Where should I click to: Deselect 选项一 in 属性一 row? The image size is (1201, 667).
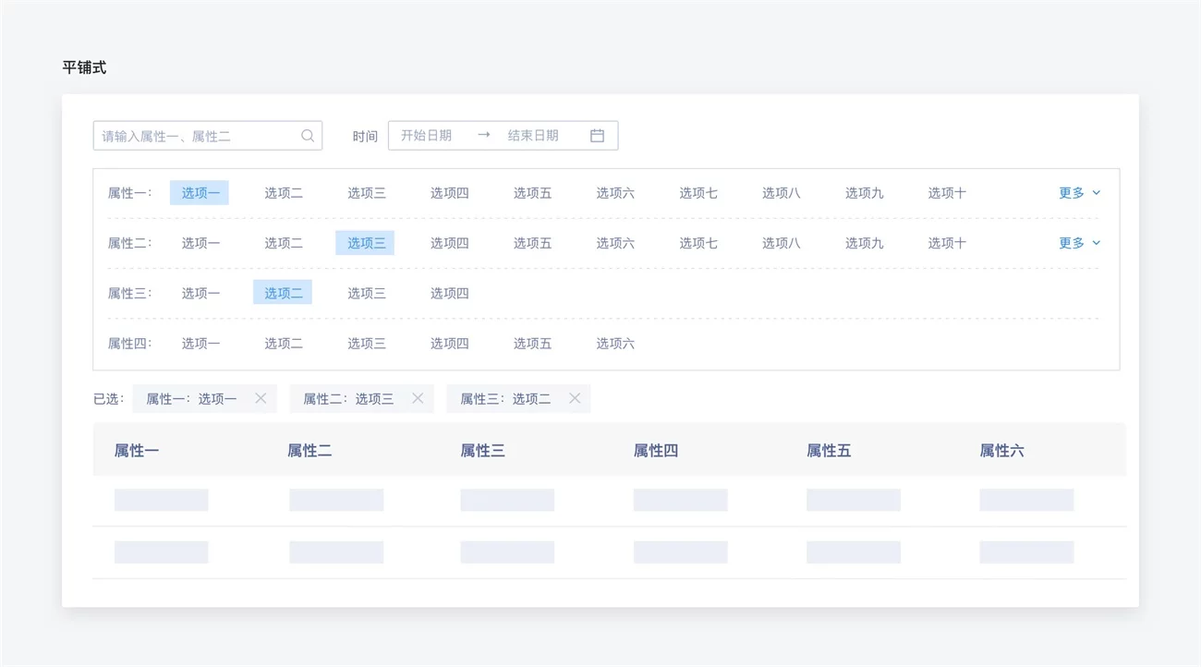200,193
